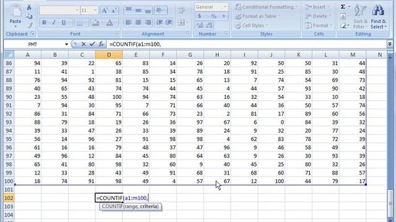
Task: Open Conditional Formatting menu
Action: [265, 7]
